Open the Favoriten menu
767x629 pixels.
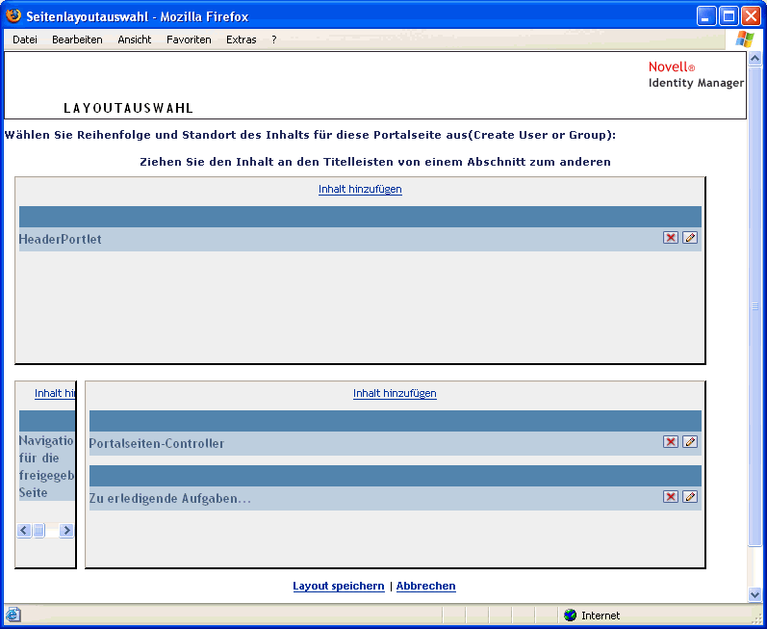(189, 39)
